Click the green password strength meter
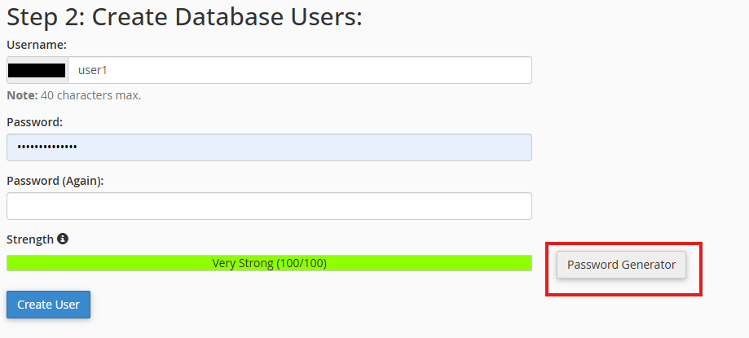 click(269, 263)
